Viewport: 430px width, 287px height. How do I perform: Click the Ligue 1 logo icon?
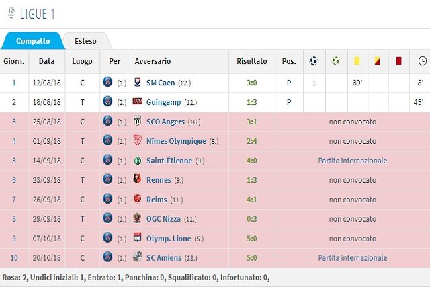coord(12,13)
